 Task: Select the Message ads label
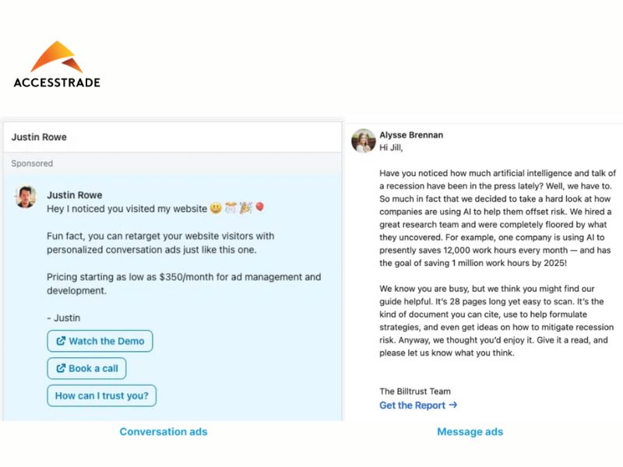click(470, 431)
